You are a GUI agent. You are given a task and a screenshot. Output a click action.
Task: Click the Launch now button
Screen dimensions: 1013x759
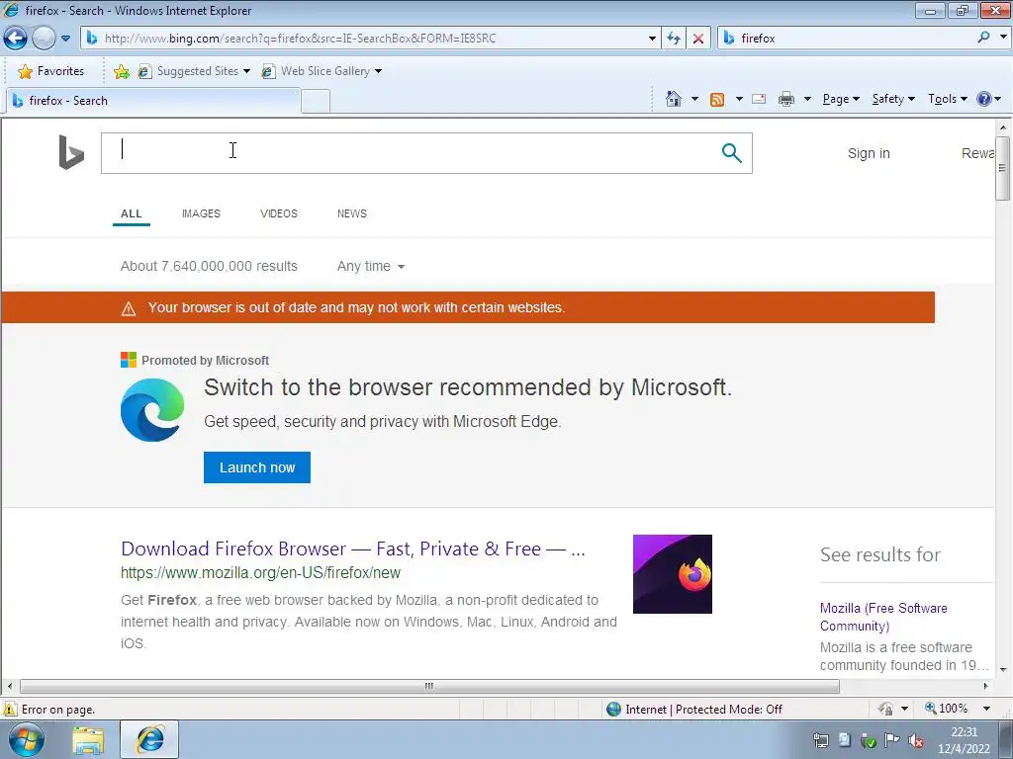tap(257, 467)
